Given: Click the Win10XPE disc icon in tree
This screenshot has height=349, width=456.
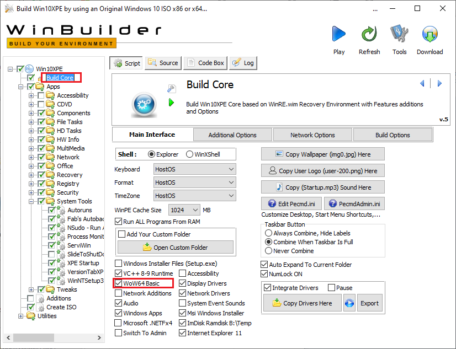Looking at the screenshot, I should coord(29,69).
